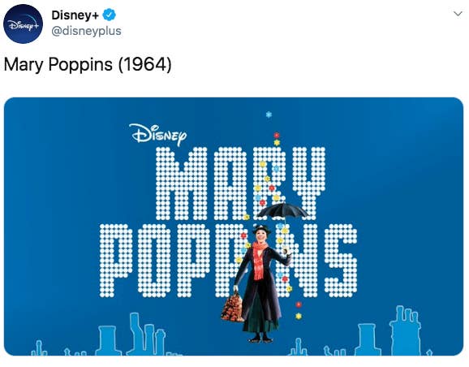Click the Disney+ display name

point(75,15)
